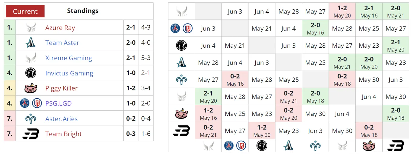
Task: Click Team Aster logo in grid bottom row
Action: coord(288,146)
